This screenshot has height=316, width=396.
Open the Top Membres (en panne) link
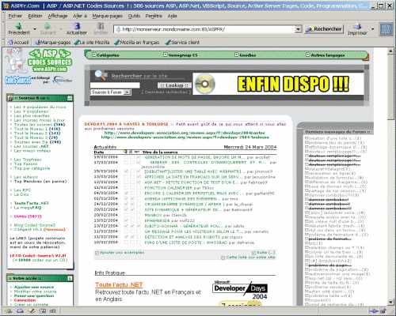click(x=40, y=182)
